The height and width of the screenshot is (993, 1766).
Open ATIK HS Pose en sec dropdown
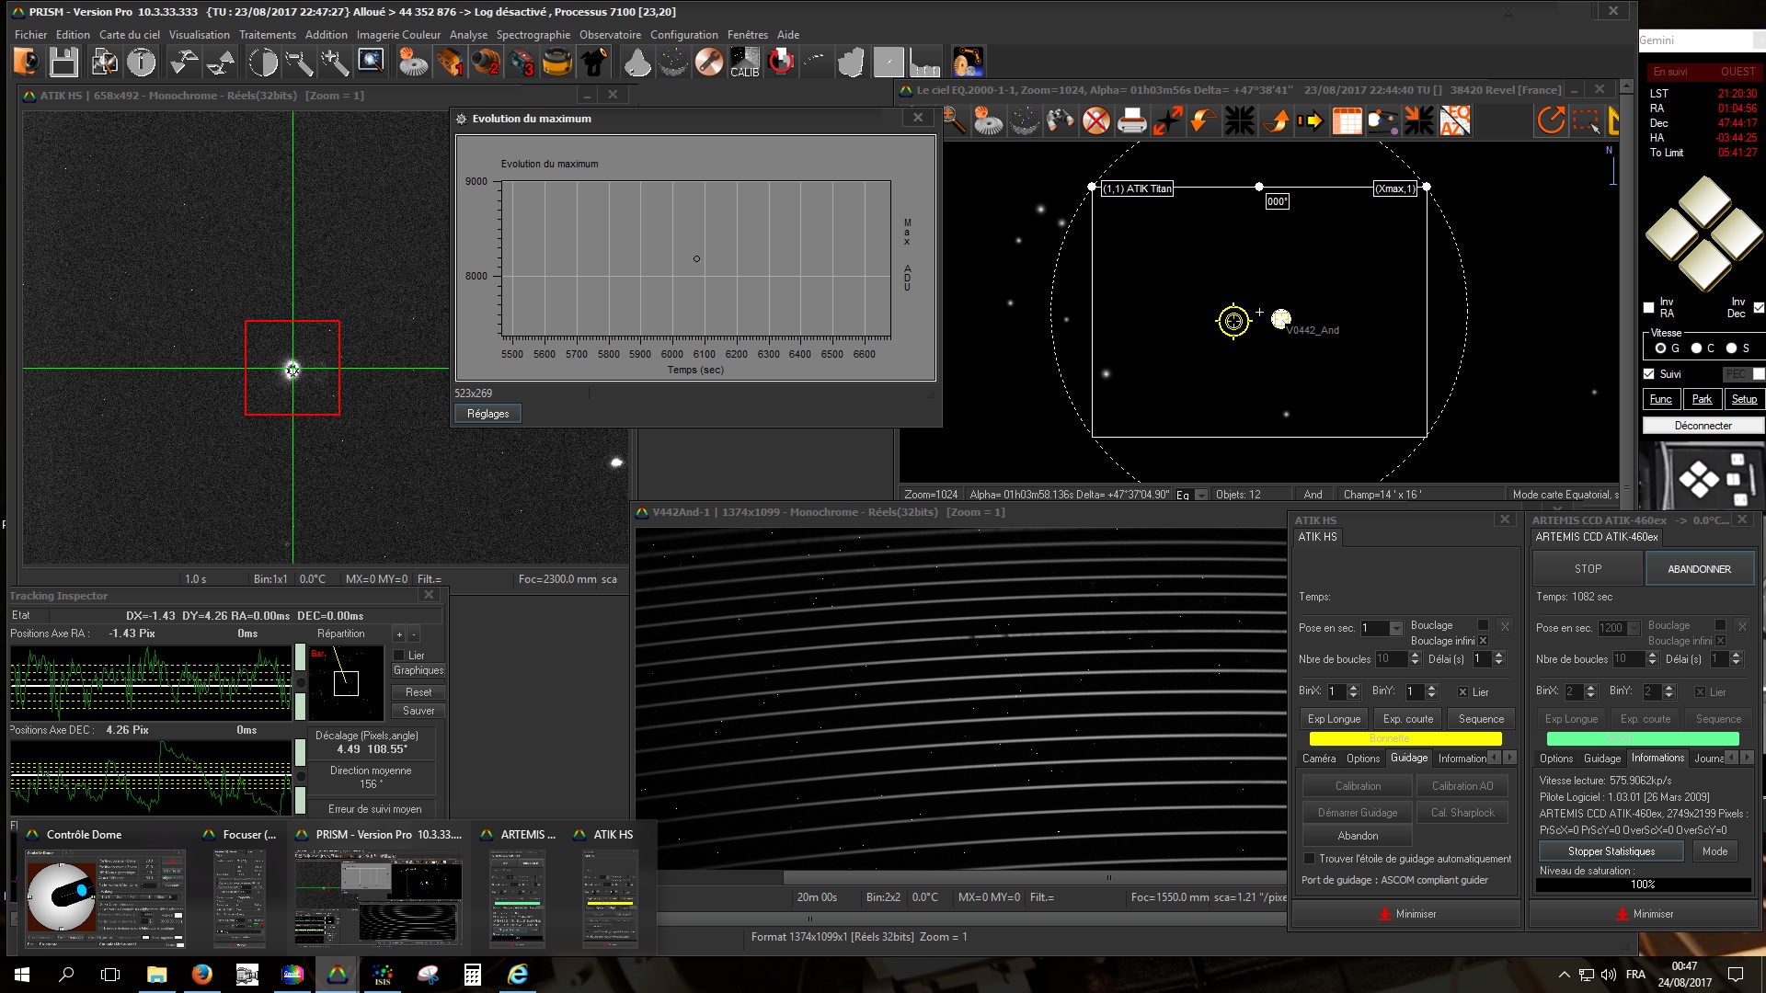click(1395, 628)
